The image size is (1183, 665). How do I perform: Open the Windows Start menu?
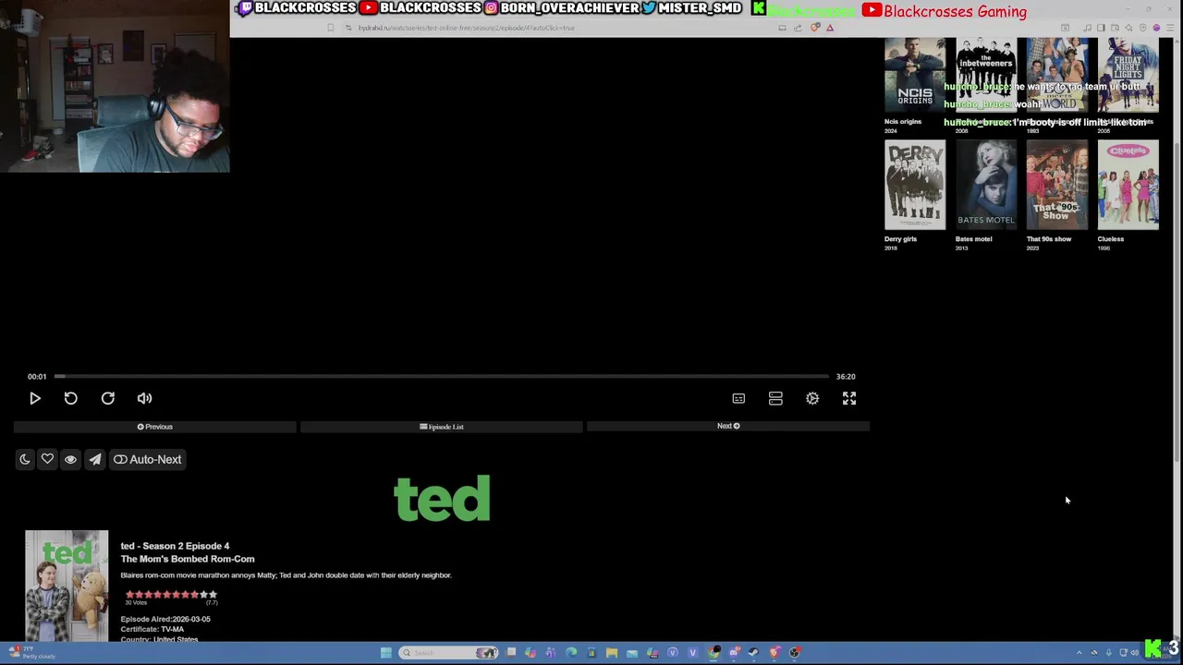[x=386, y=653]
